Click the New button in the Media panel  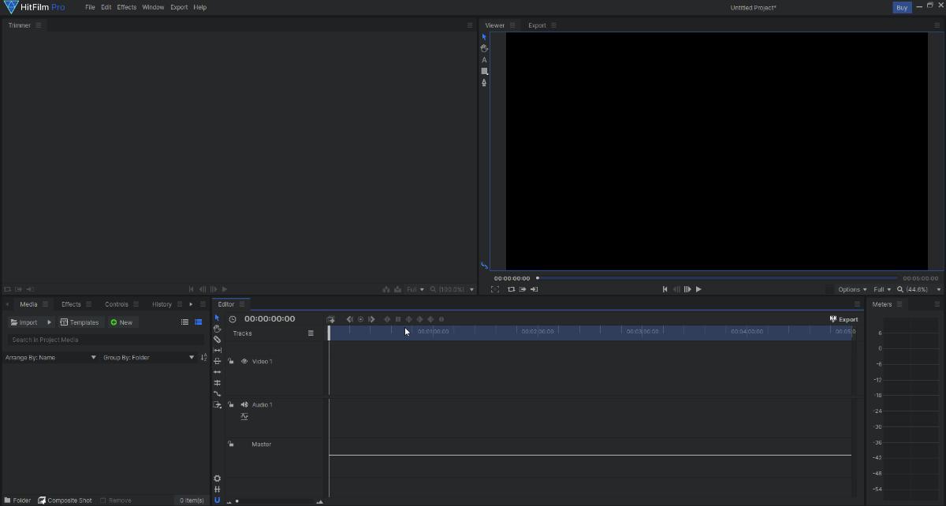coord(122,322)
